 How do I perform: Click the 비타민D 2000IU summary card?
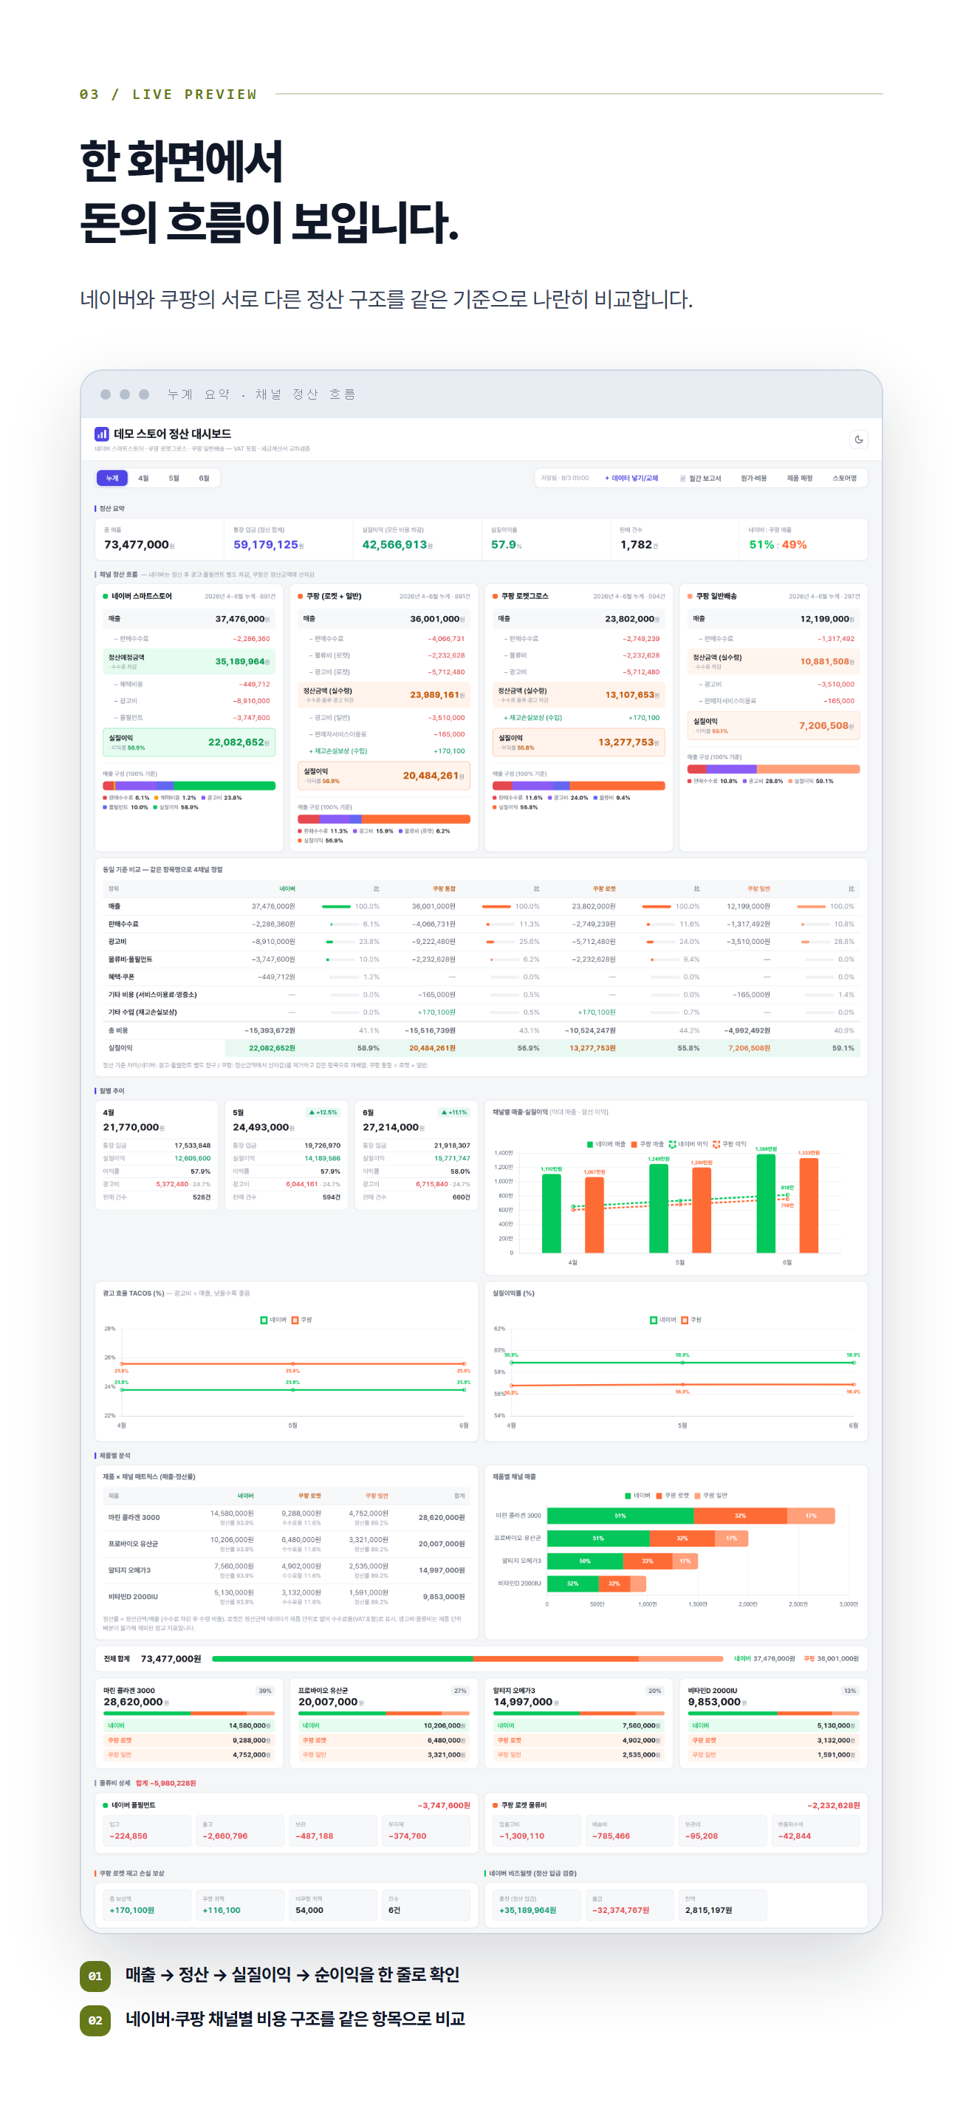(x=772, y=1723)
